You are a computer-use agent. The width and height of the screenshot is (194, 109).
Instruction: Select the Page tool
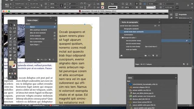click(x=11, y=28)
